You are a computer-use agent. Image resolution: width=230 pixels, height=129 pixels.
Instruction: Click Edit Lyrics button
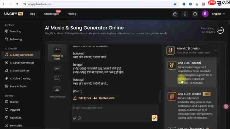pos(82,98)
